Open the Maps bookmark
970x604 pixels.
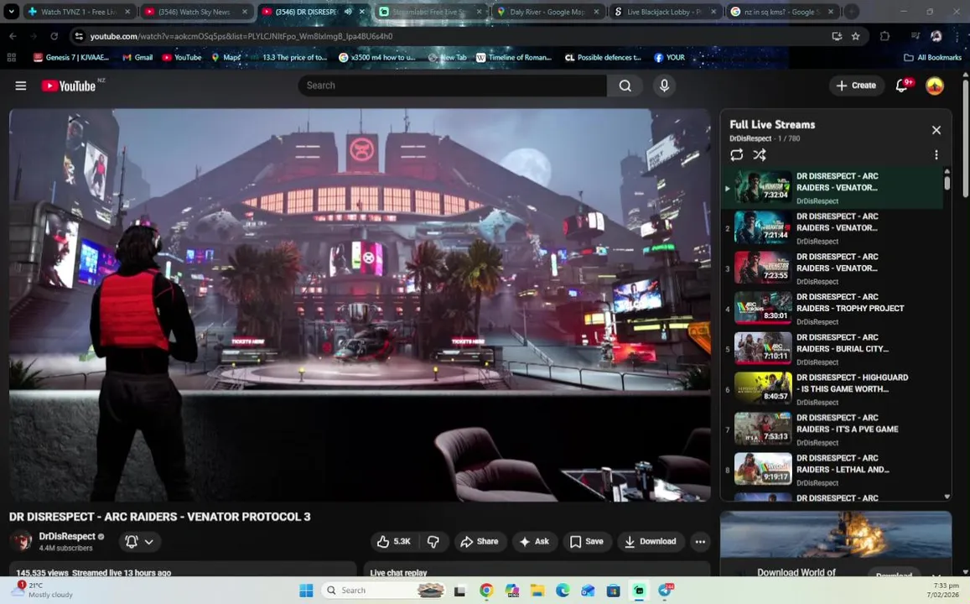tap(226, 58)
